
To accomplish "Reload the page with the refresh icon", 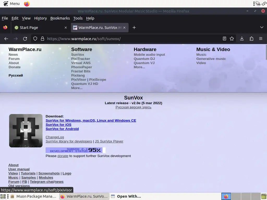I will [25, 39].
